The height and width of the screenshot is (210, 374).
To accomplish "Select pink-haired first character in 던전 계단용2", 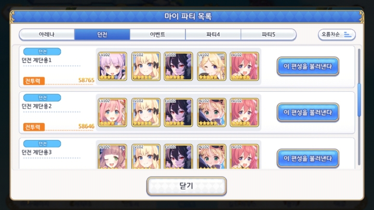I will point(112,113).
